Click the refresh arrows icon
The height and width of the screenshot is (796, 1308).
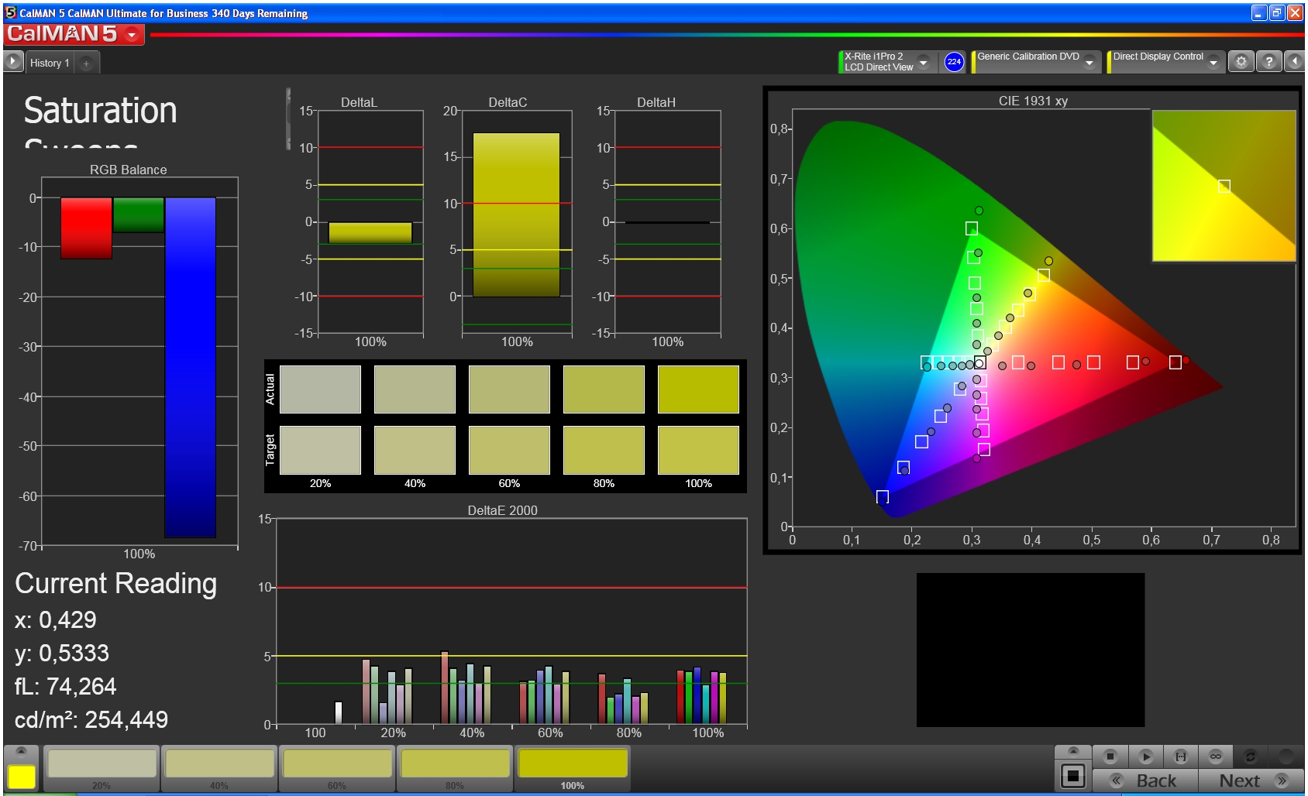tap(1250, 757)
